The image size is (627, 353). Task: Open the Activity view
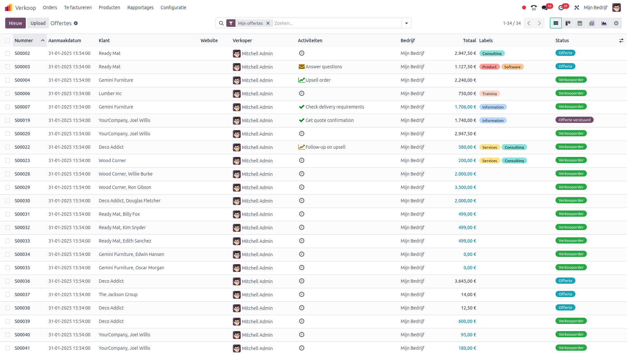[x=616, y=23]
